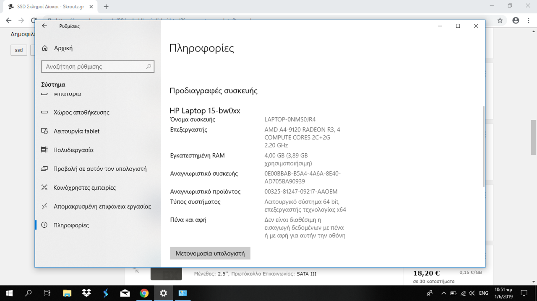
Task: Click Chrome's back navigation arrow
Action: [x=8, y=20]
